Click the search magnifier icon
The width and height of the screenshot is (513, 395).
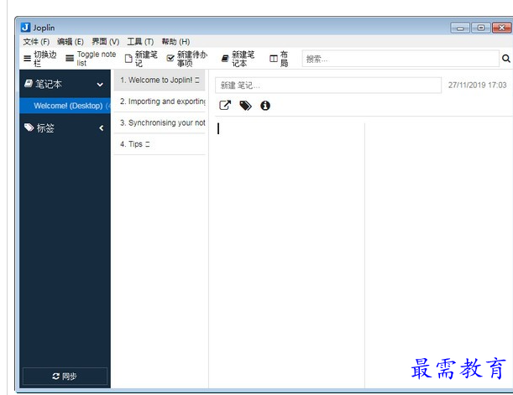[505, 59]
